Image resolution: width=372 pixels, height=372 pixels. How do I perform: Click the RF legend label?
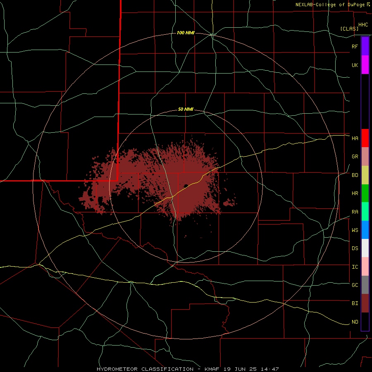coord(355,46)
